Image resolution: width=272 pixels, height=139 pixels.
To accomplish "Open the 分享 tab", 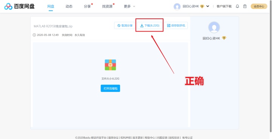I will pyautogui.click(x=87, y=6).
